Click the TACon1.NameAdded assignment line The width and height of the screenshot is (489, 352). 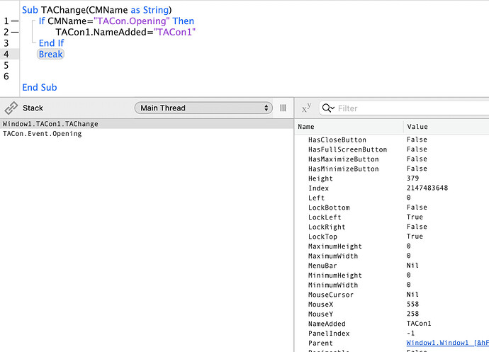(125, 32)
